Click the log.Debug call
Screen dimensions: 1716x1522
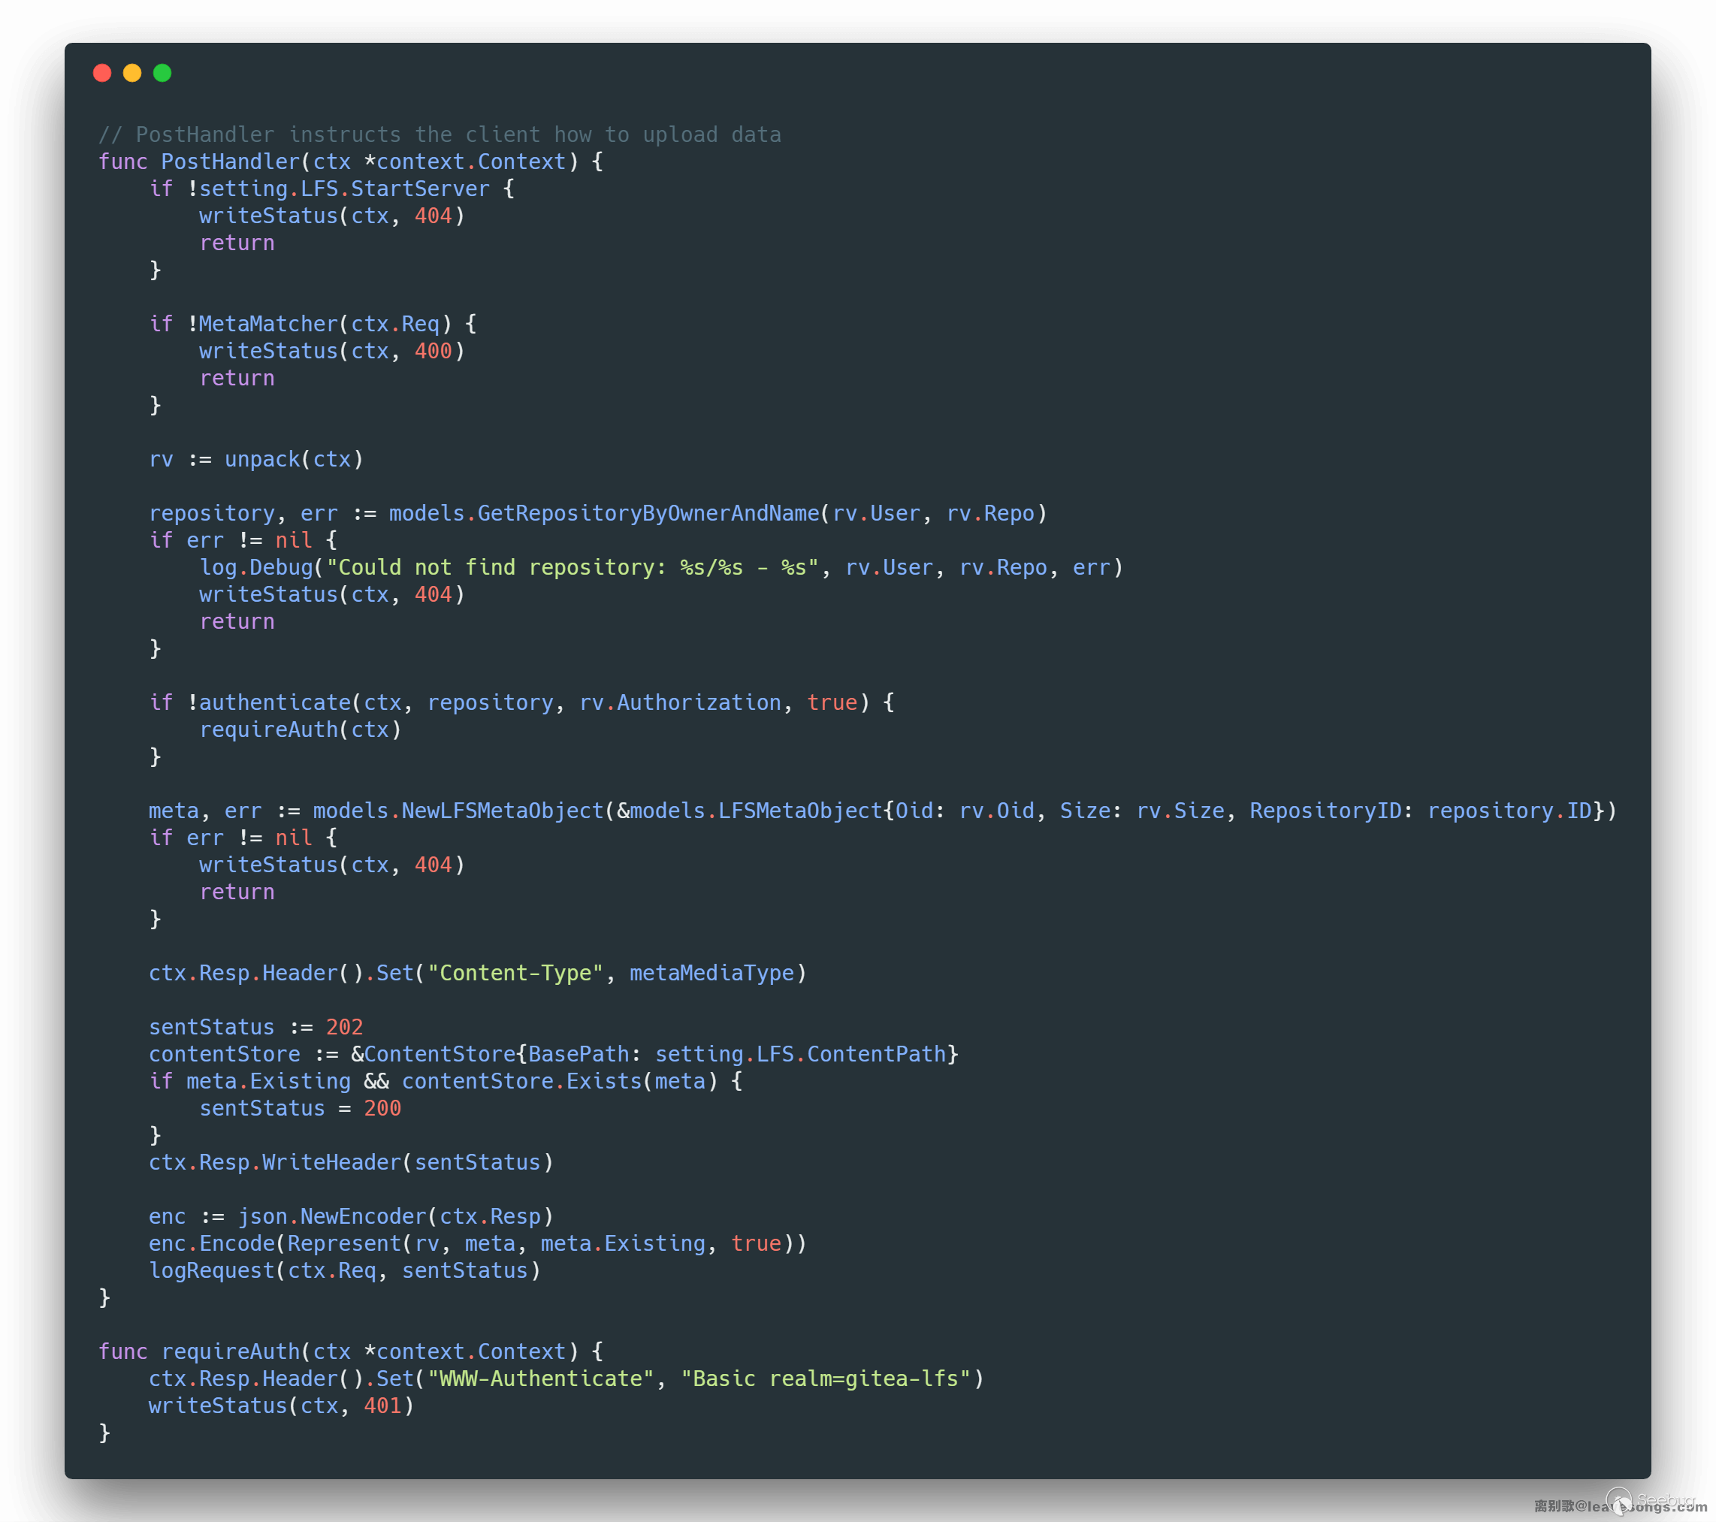[x=255, y=567]
